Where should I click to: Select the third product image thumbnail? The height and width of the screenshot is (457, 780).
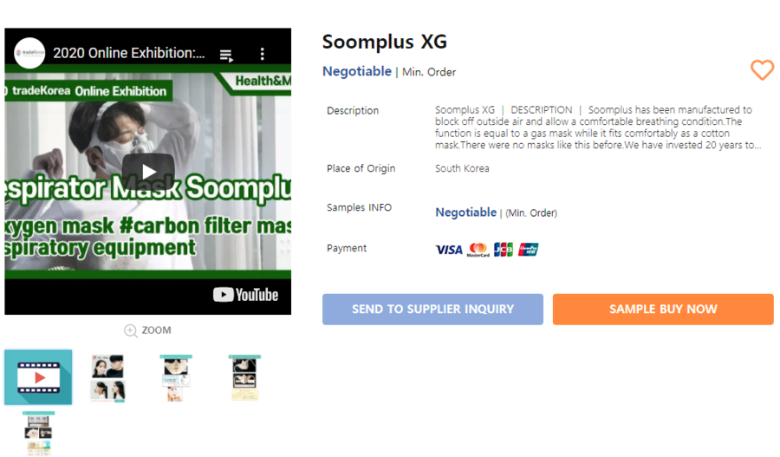[176, 378]
